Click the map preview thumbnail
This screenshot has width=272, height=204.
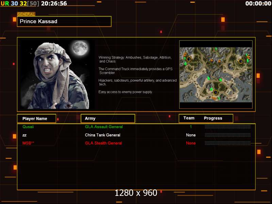tap(216, 74)
